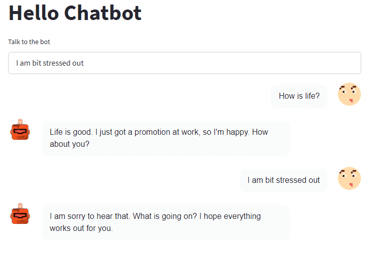Viewport: 377px width, 254px height.
Task: Select the user avatar beside the stressed out message
Action: point(349,178)
